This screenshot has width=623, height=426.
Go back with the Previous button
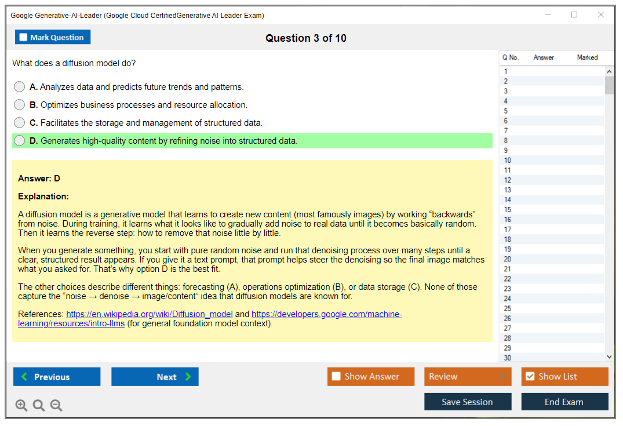pyautogui.click(x=56, y=376)
